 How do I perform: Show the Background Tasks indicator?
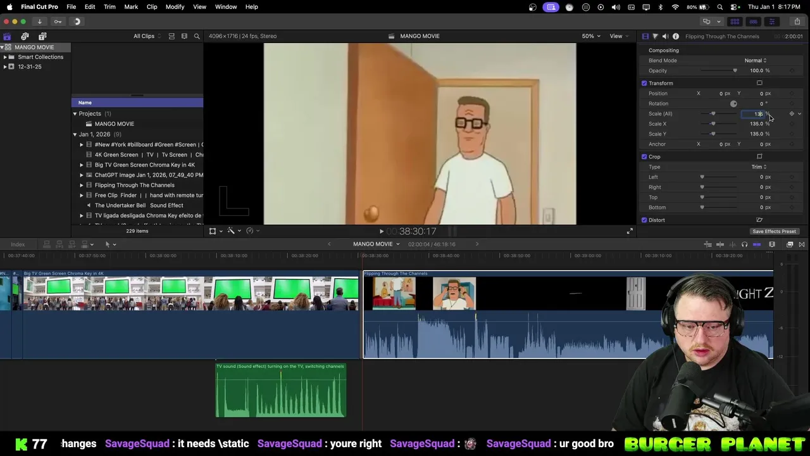click(x=77, y=22)
